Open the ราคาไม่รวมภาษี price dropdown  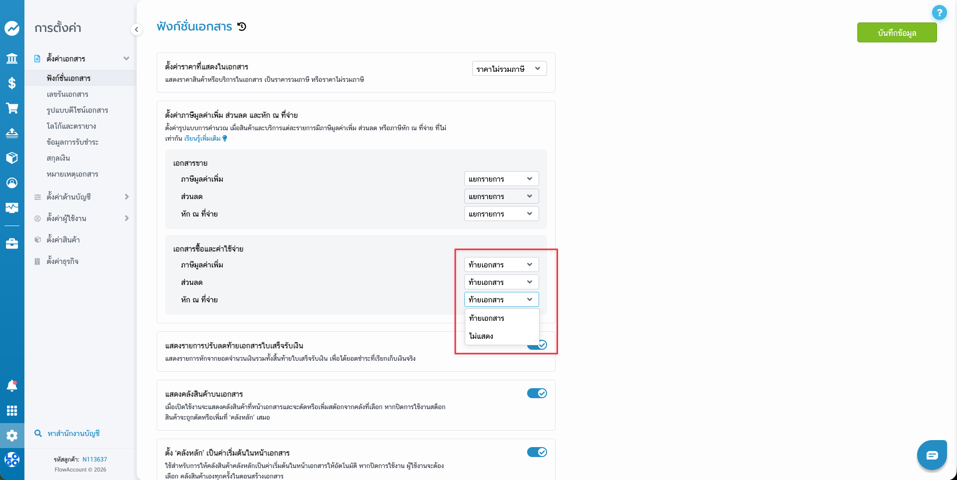pos(509,68)
